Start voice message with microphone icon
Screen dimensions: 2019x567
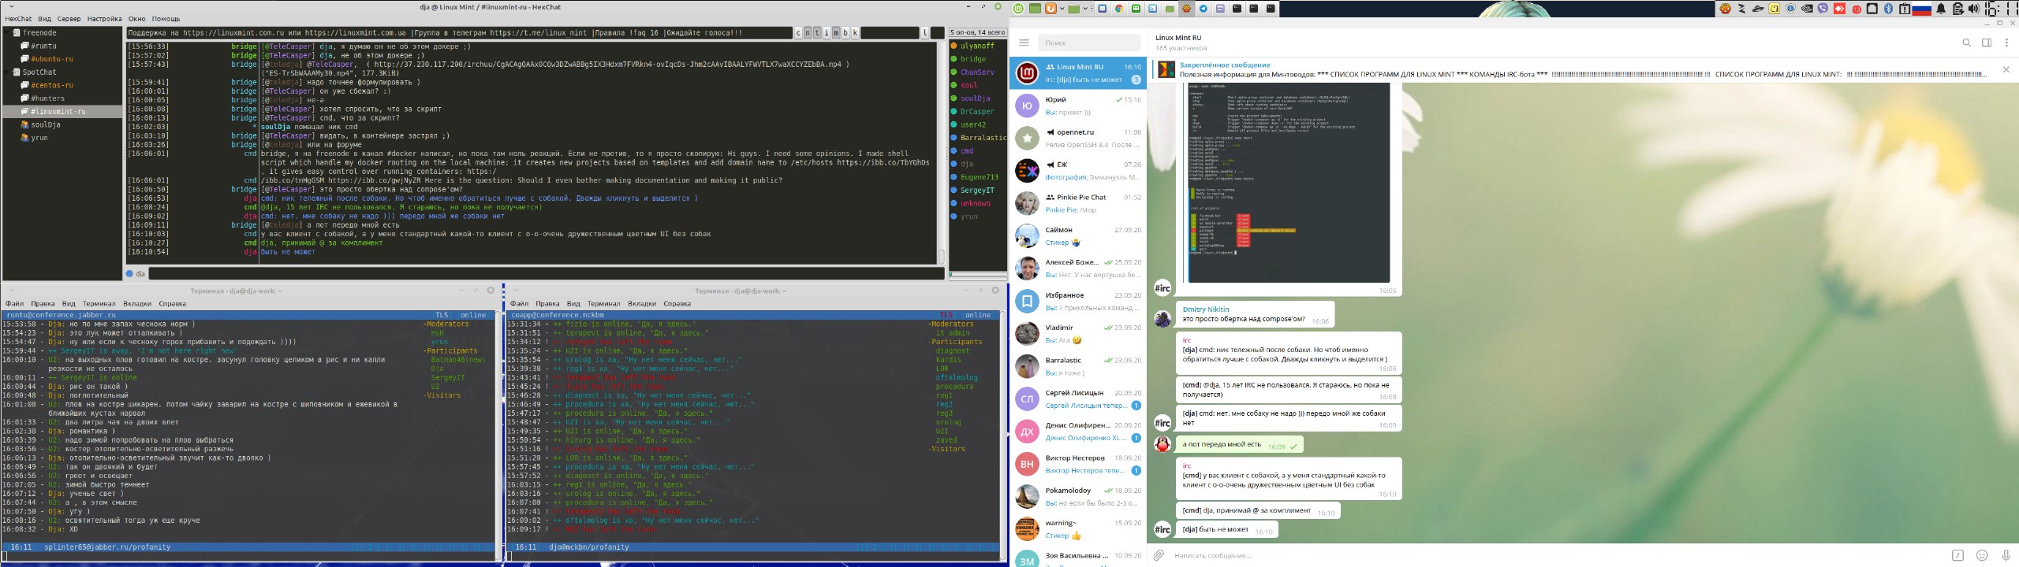click(x=2006, y=555)
